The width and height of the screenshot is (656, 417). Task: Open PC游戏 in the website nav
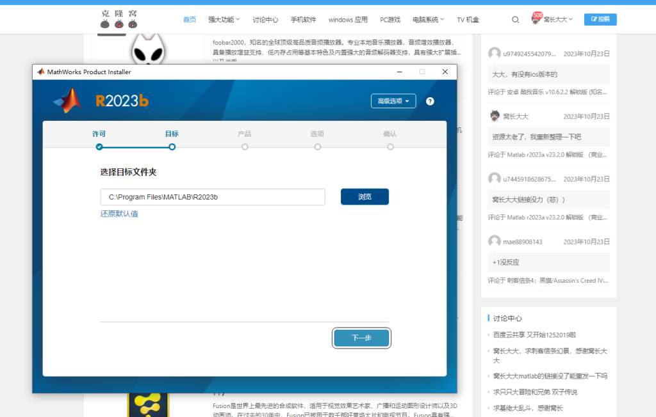coord(390,20)
